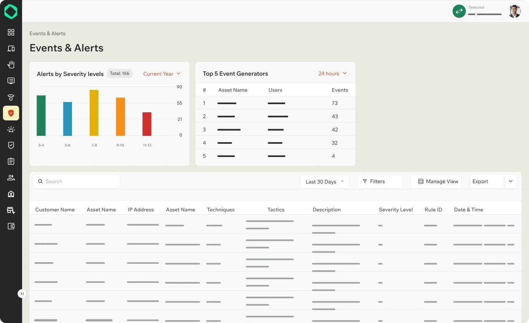Open the clipboard report sidebar icon
529x323 pixels.
pyautogui.click(x=11, y=161)
